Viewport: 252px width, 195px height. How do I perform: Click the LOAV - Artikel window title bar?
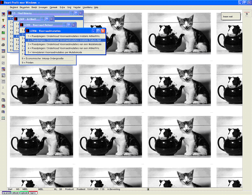click(x=34, y=19)
